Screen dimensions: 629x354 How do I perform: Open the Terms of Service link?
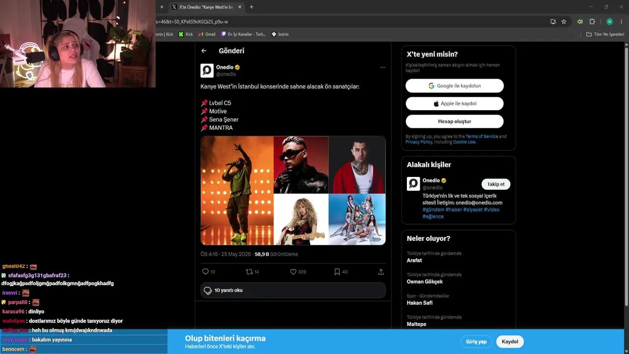tap(482, 137)
